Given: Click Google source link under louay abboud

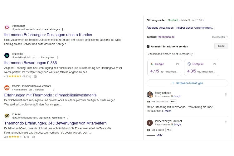Looking at the screenshot, I should [176, 96].
